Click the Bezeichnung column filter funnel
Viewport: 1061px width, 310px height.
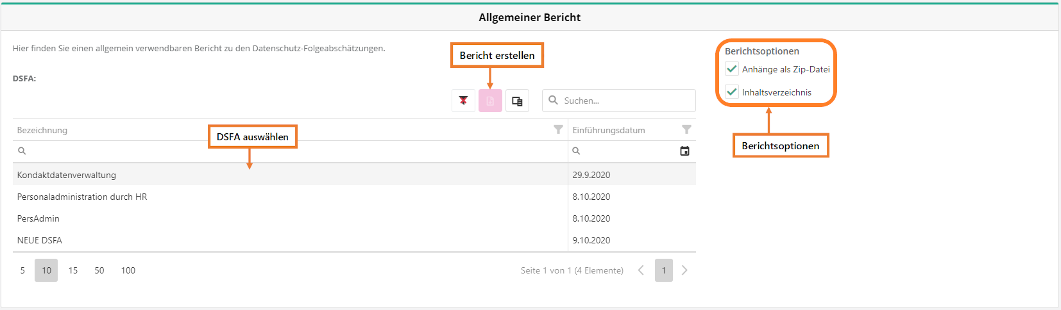coord(558,129)
